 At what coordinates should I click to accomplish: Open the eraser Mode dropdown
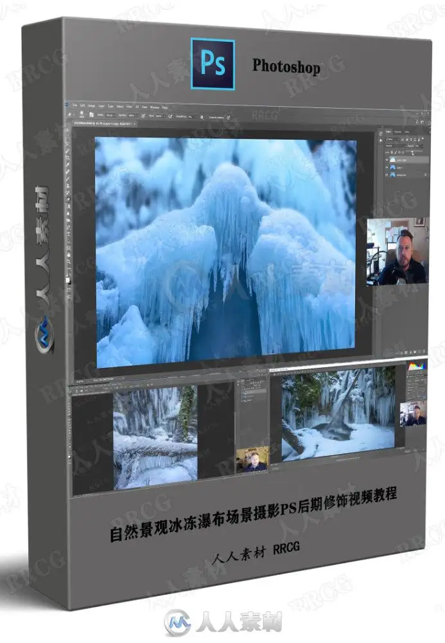point(111,115)
